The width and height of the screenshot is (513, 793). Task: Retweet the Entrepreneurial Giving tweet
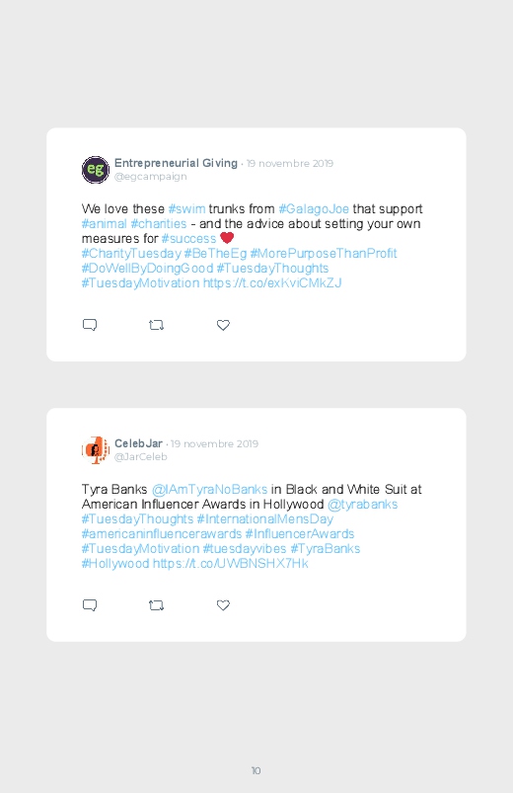156,325
